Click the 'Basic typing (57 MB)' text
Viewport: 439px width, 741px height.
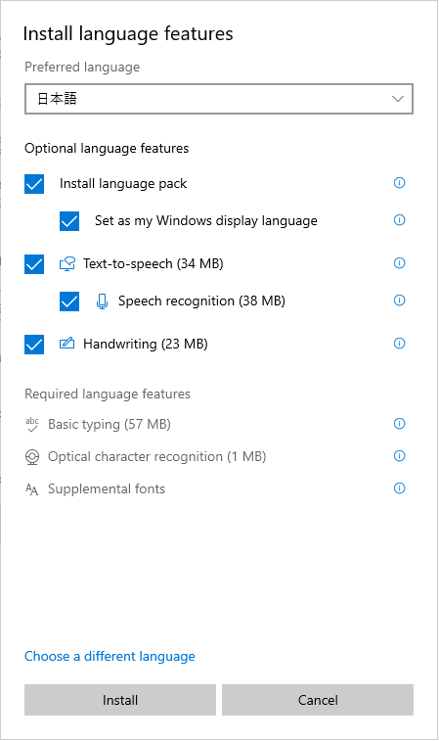point(110,425)
